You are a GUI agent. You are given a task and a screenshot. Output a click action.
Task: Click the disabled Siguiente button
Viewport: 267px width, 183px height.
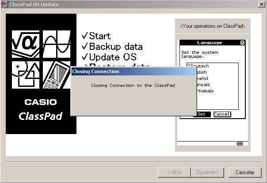[207, 172]
